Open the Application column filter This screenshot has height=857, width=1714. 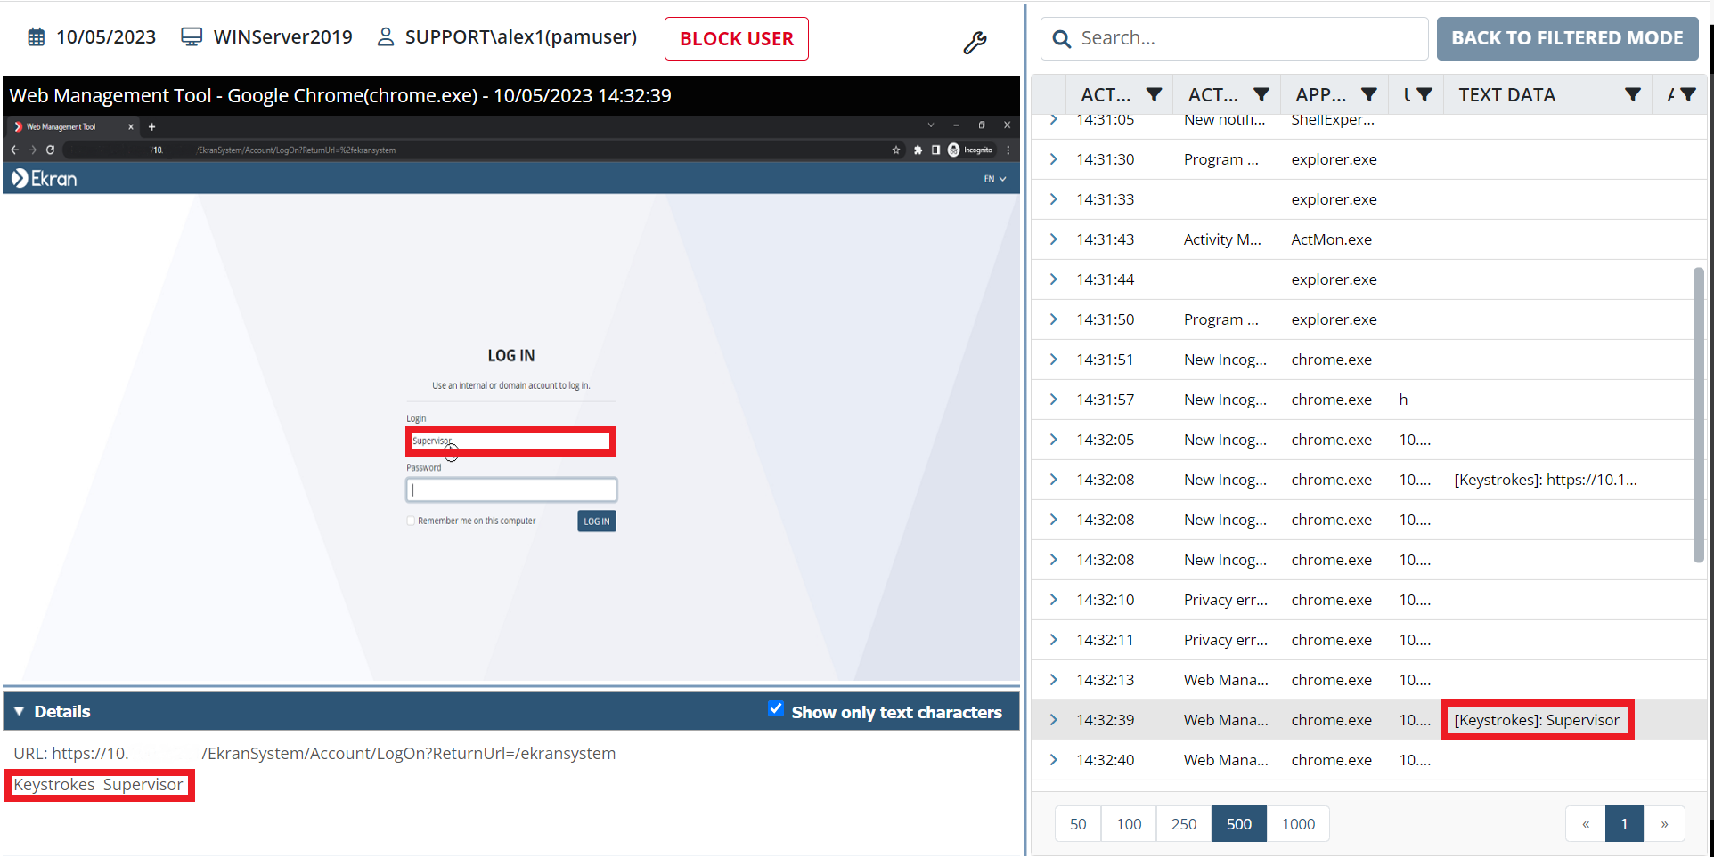coord(1369,94)
